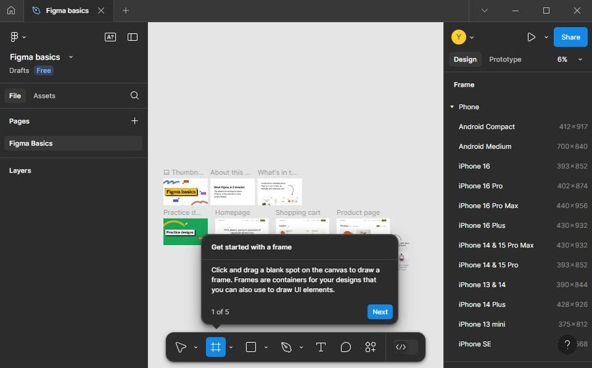
Task: Go to the Figma home screen
Action: click(x=11, y=11)
